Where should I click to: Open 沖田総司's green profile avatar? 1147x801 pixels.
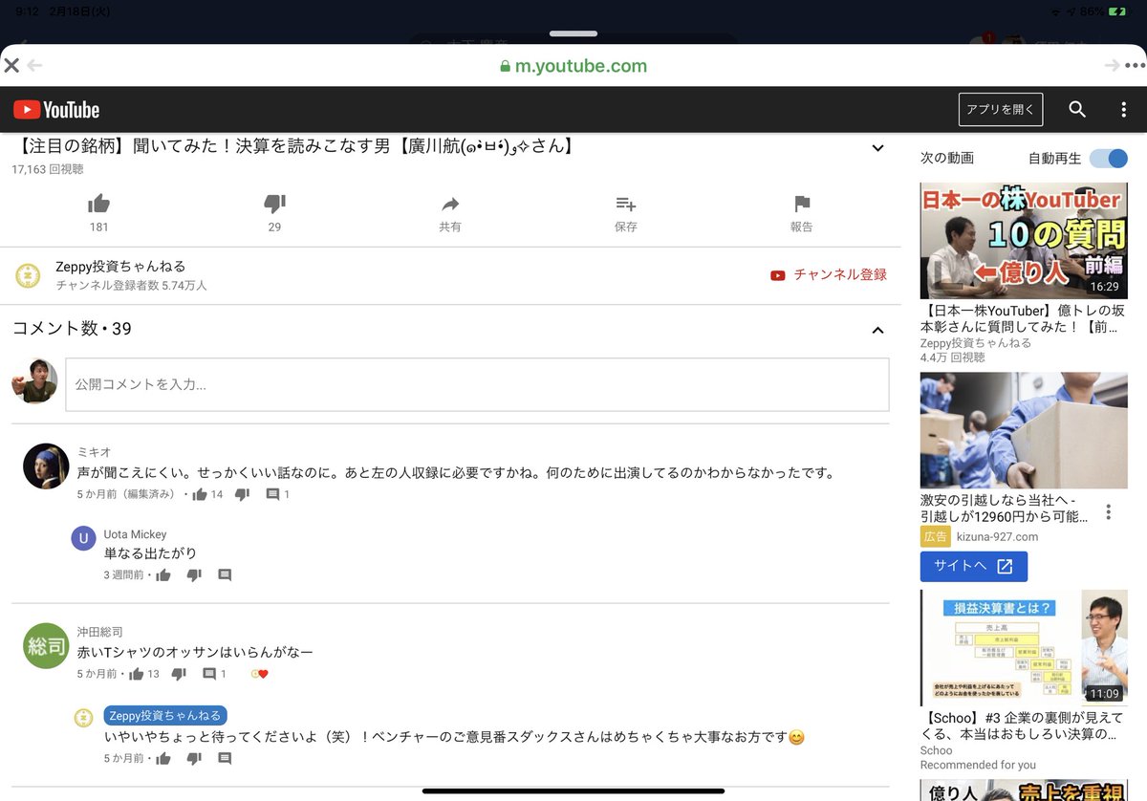(x=46, y=646)
